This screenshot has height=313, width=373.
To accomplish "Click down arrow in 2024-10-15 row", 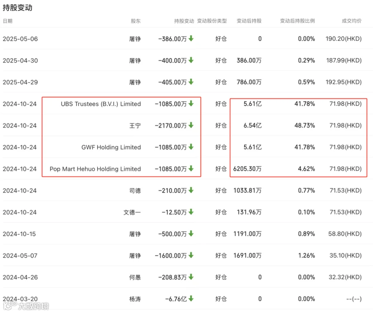I will 191,234.
